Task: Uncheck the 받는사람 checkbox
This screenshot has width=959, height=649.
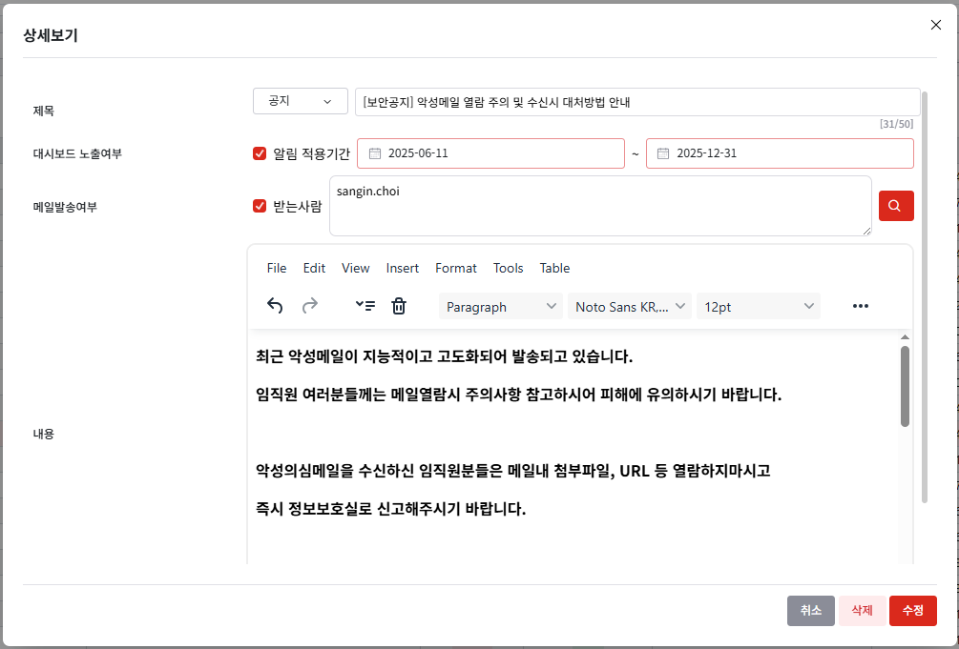Action: tap(260, 206)
